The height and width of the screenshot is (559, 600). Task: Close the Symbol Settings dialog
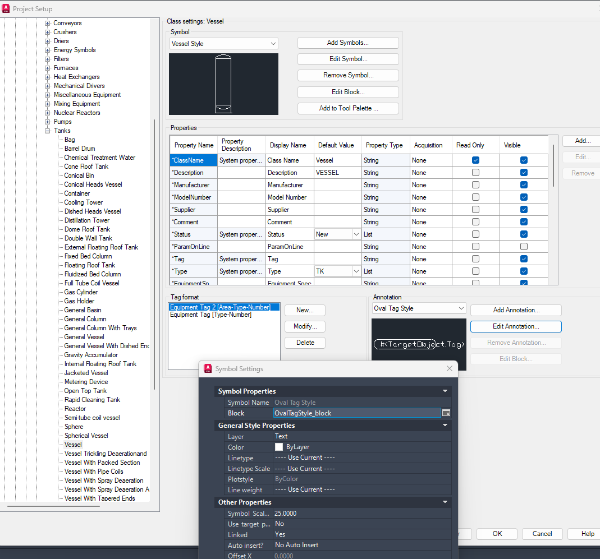449,368
